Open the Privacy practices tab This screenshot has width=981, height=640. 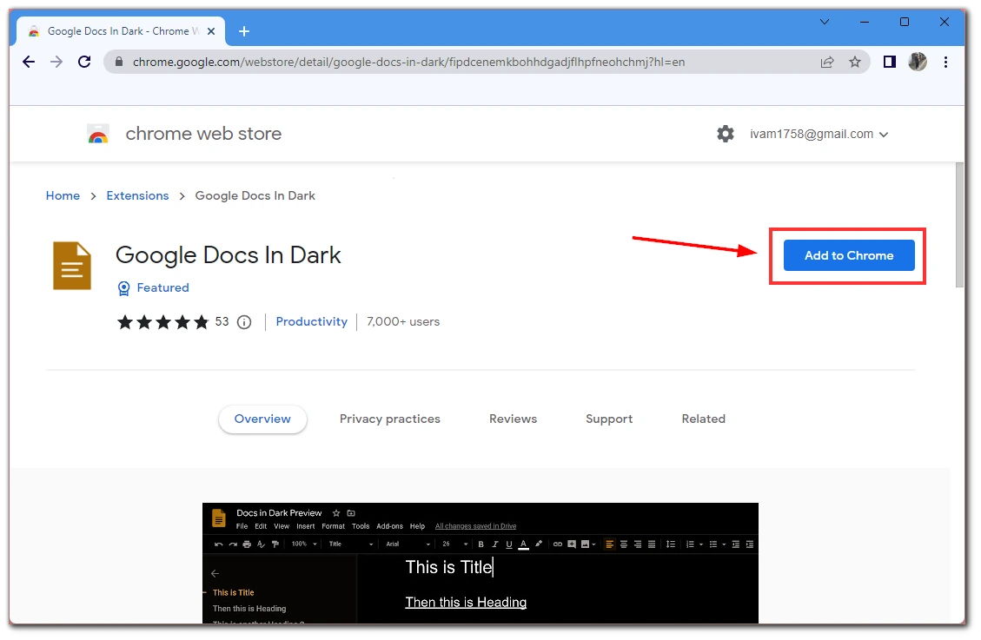click(390, 419)
